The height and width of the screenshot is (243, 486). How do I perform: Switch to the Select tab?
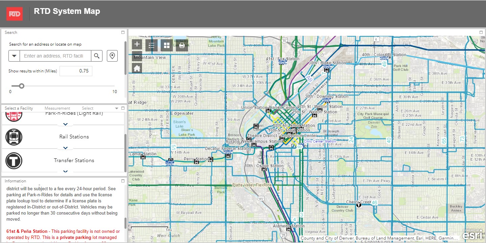tap(87, 108)
